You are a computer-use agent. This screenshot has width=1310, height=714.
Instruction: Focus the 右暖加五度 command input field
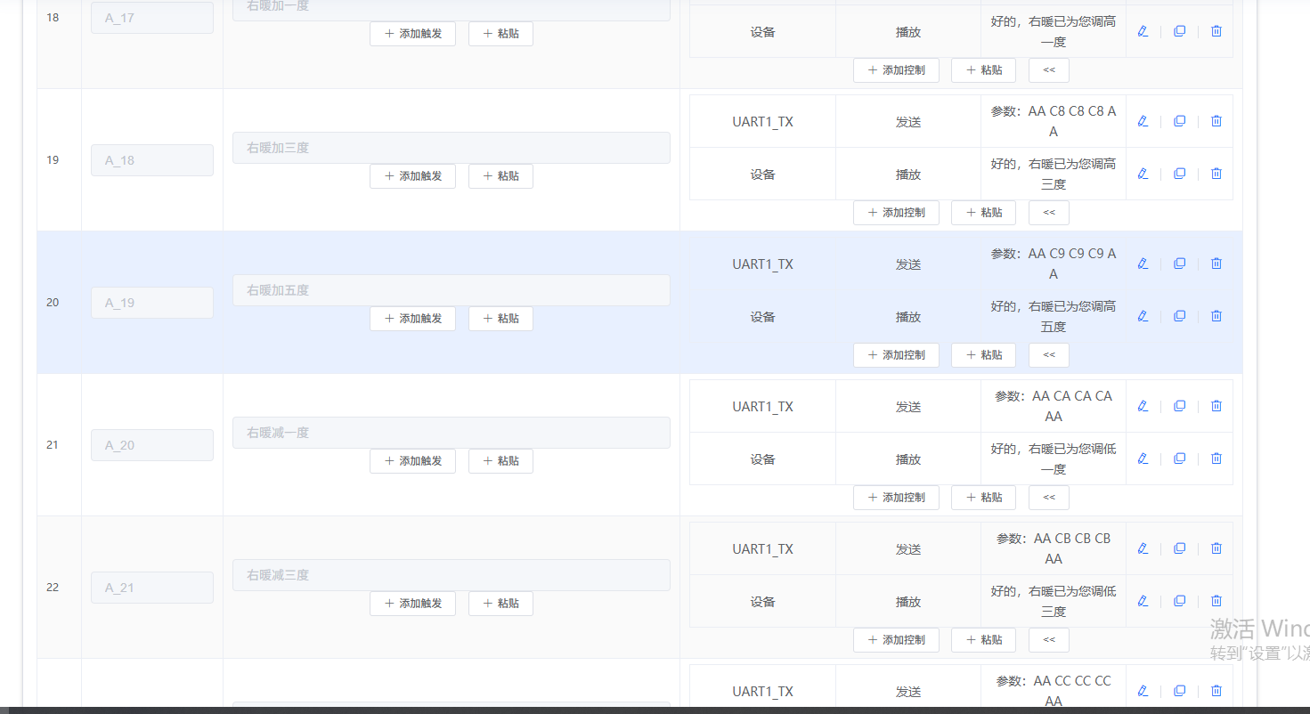pos(451,290)
